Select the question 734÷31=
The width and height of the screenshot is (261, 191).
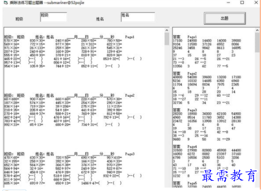coord(89,124)
